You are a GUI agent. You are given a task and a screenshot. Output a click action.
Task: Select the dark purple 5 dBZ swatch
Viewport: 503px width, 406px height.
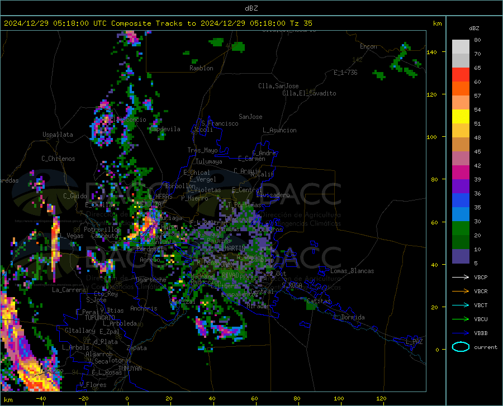click(x=461, y=256)
